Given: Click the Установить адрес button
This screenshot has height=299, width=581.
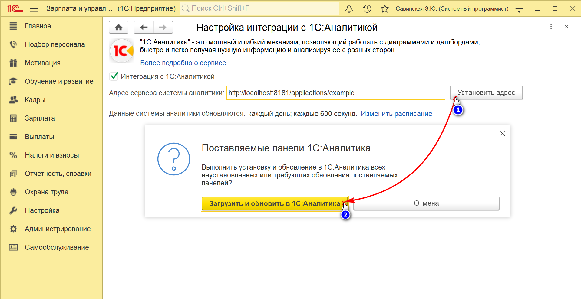Looking at the screenshot, I should (x=486, y=93).
